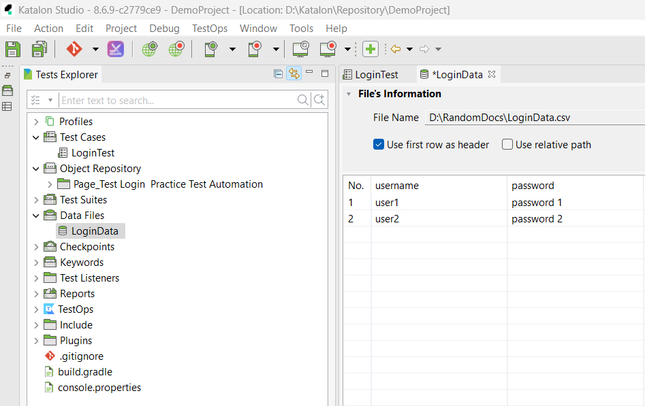This screenshot has height=406, width=645.
Task: Click the search filter list icon
Action: click(x=36, y=100)
